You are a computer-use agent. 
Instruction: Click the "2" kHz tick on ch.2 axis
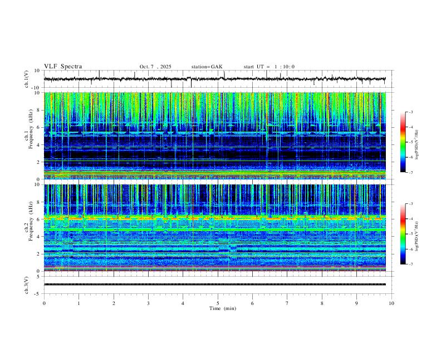pyautogui.click(x=39, y=254)
